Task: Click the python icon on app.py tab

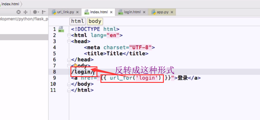Action: point(154,12)
